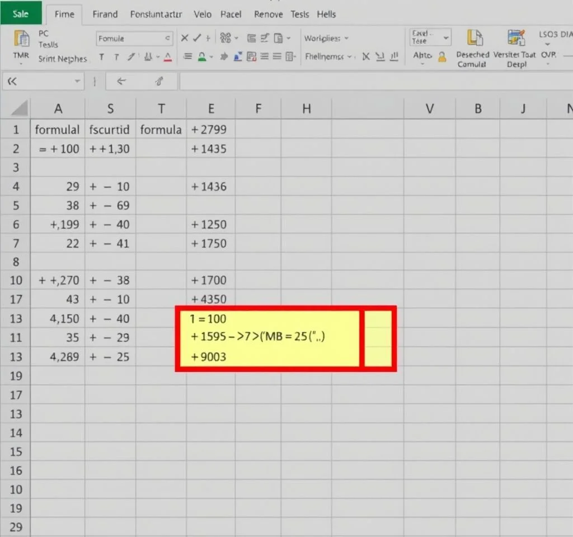Select the column E header
The image size is (573, 537).
point(211,109)
